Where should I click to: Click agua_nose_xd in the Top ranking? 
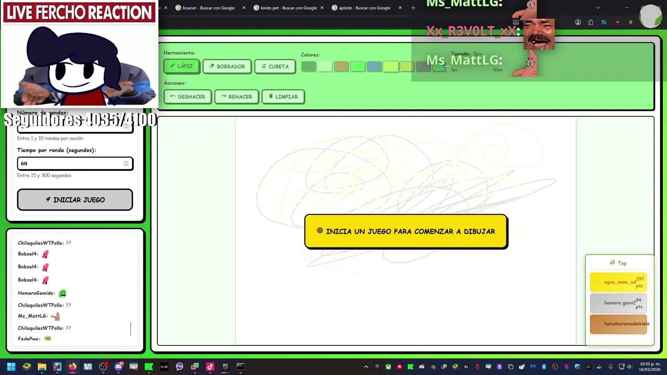tap(619, 282)
